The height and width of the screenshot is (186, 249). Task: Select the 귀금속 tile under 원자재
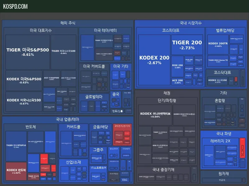pos(222,180)
